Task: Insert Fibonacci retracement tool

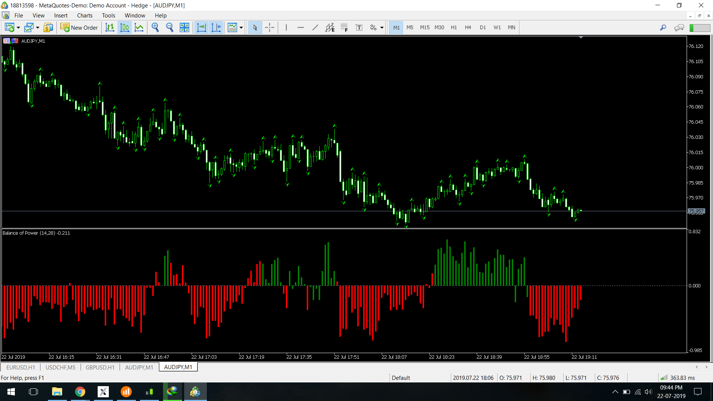Action: click(x=344, y=27)
